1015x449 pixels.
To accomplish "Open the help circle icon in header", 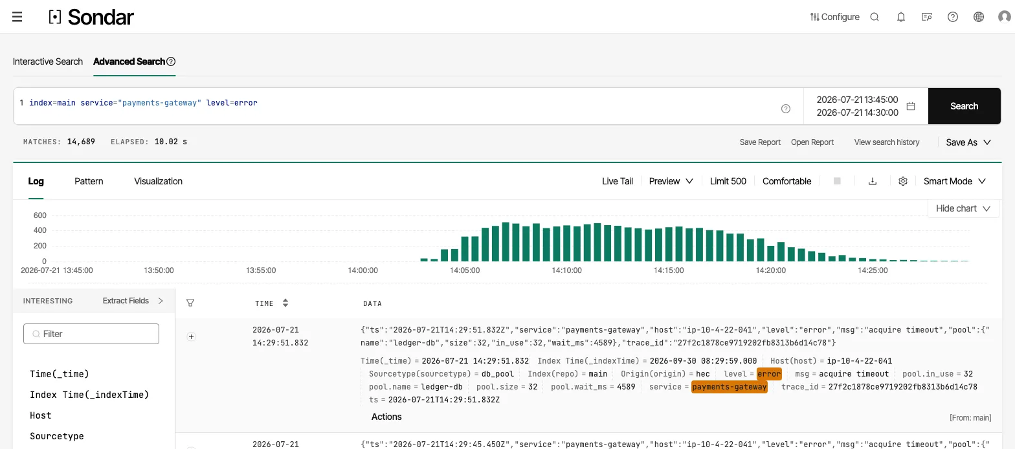I will (x=953, y=17).
